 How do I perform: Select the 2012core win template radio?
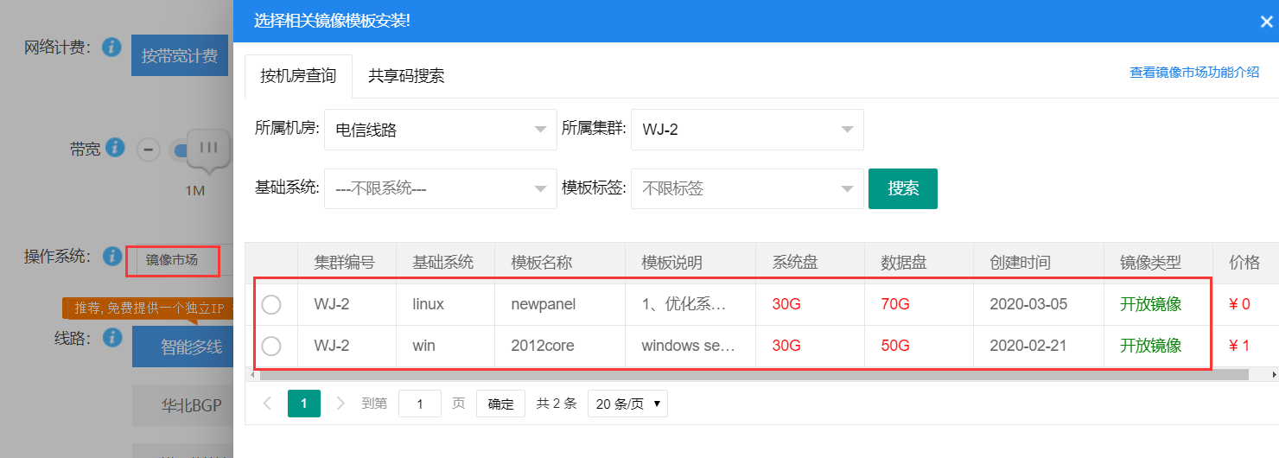click(x=271, y=346)
